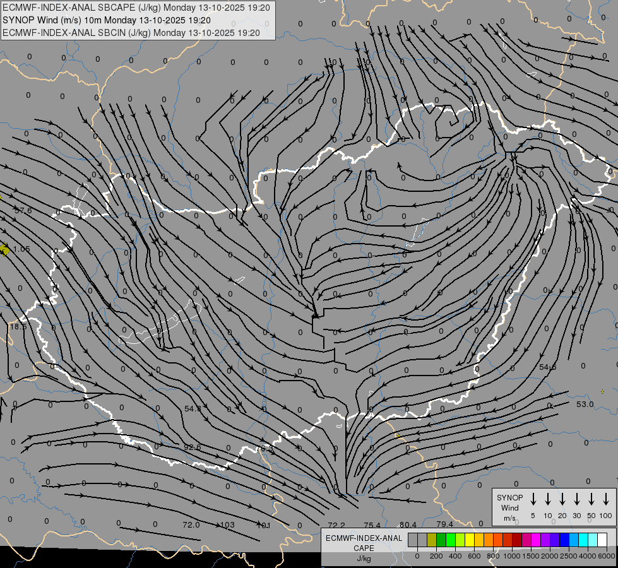618x568 pixels.
Task: Click the 1000 tick label on CAPE scale
Action: tap(512, 556)
